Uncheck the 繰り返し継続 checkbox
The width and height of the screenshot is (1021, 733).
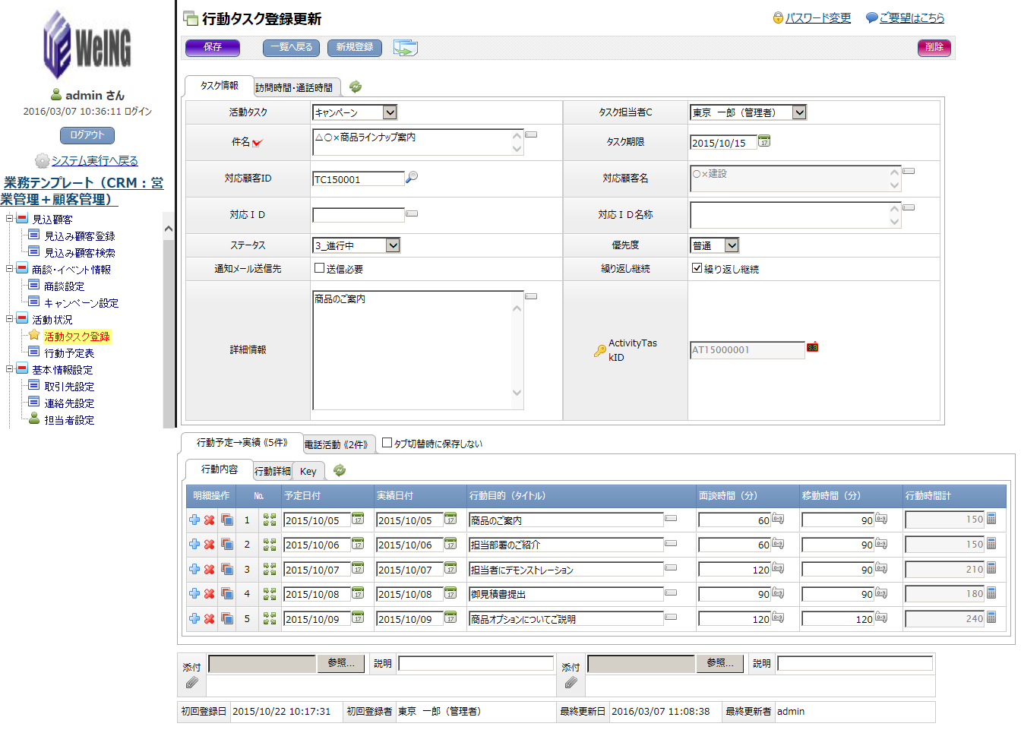[697, 268]
